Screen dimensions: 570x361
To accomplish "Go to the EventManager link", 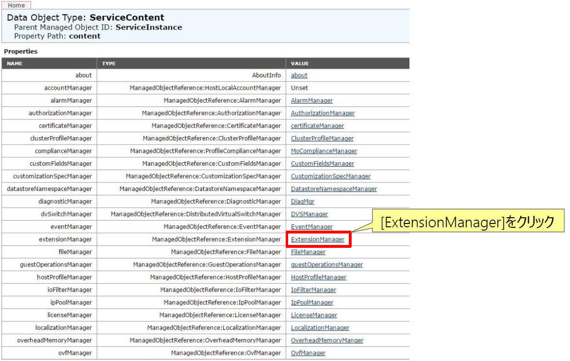I will coord(312,227).
